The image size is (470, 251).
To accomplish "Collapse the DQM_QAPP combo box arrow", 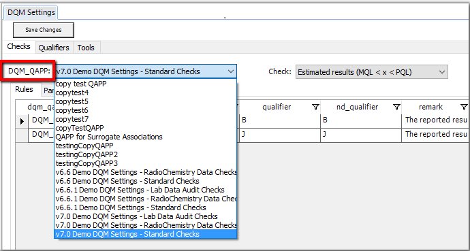I will pos(230,71).
